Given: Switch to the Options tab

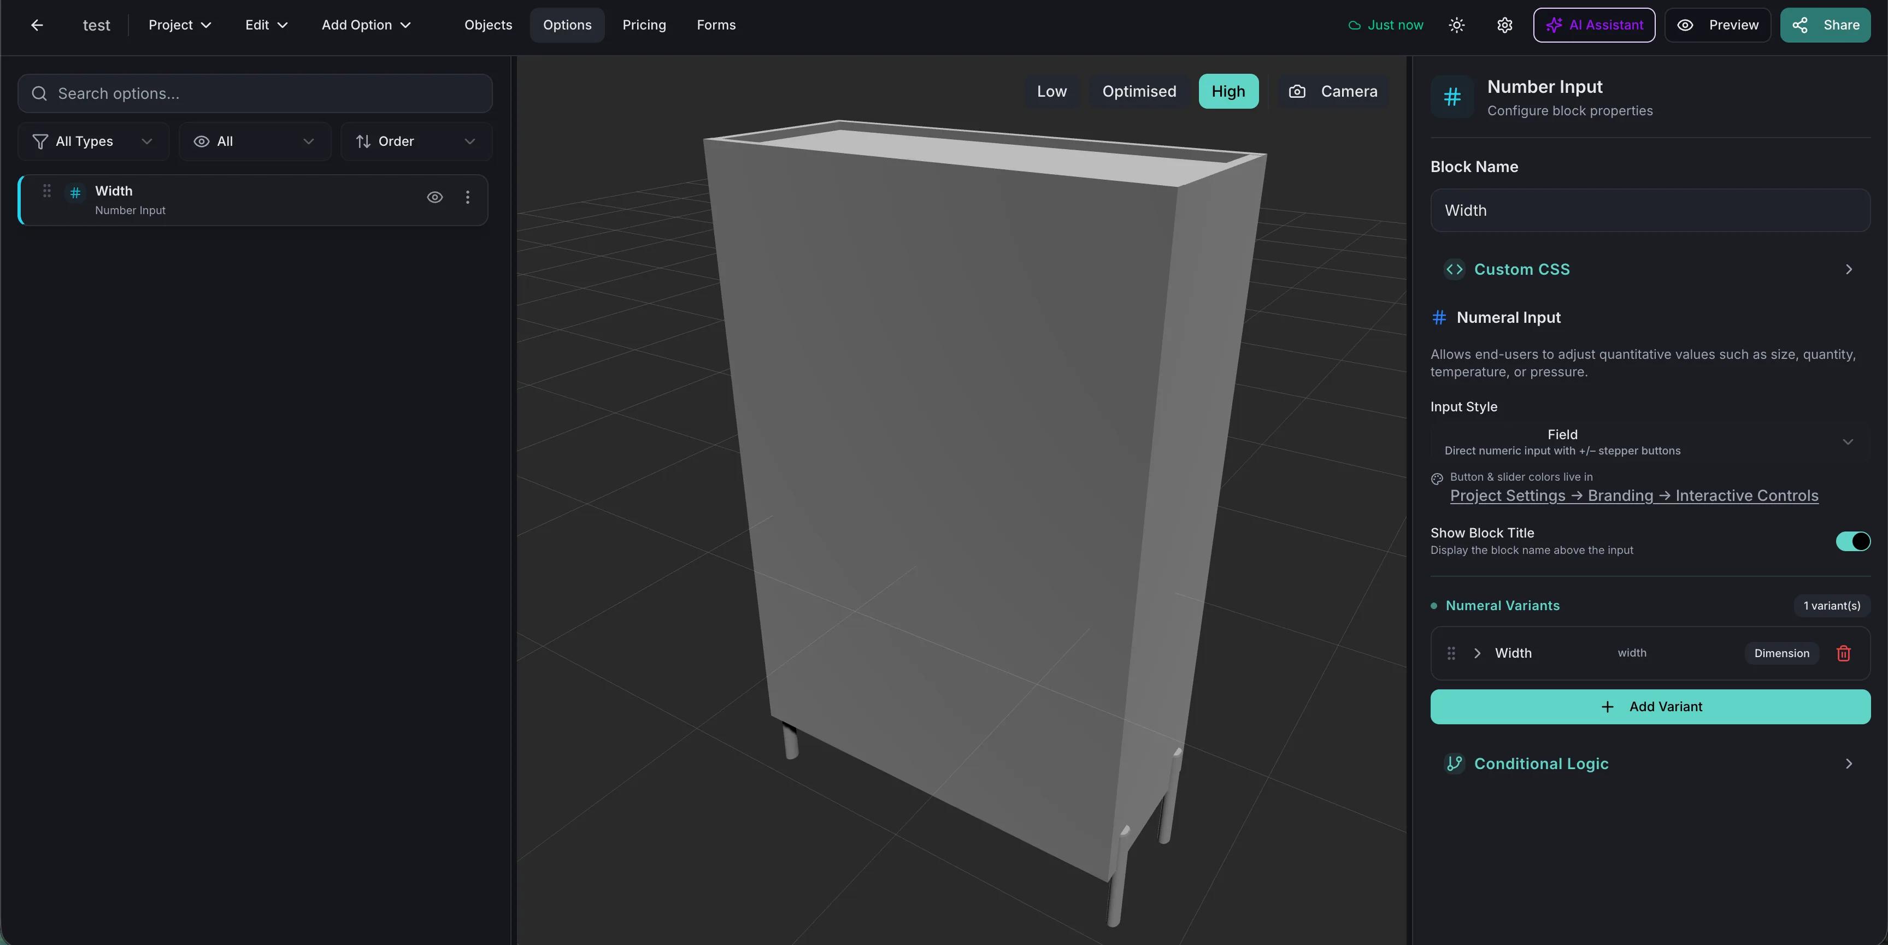Looking at the screenshot, I should tap(567, 25).
